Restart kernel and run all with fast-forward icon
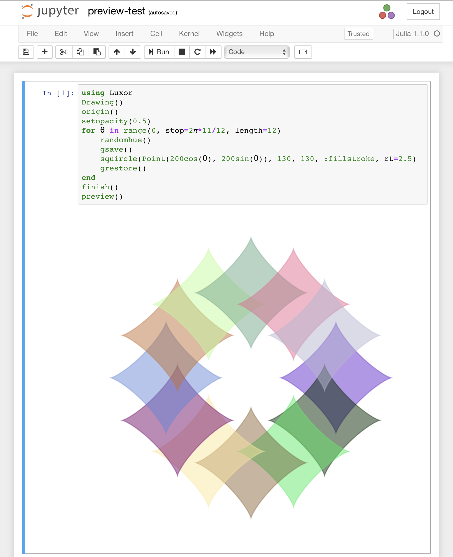Viewport: 453px width, 557px height. (x=213, y=52)
